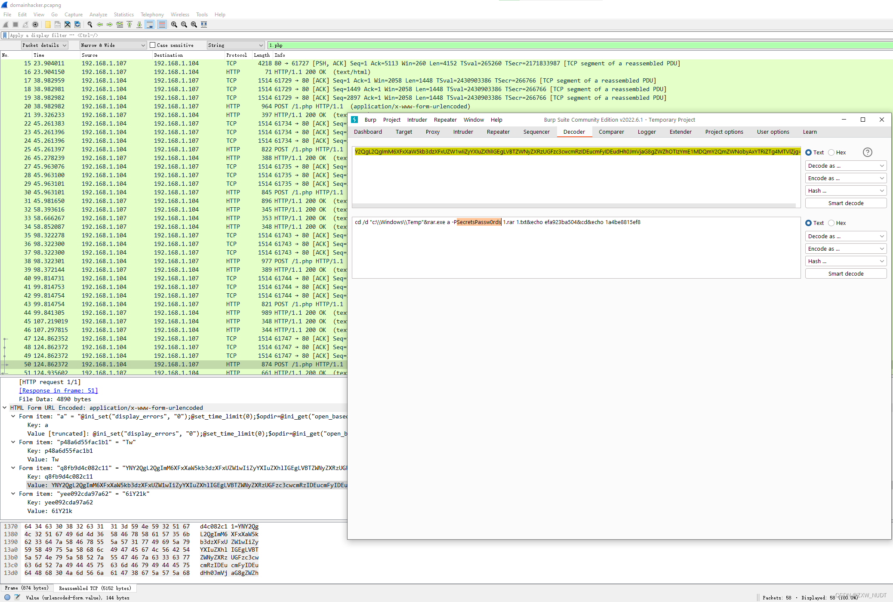Collapse HTML Form URL Encoded tree node
Screen dimensions: 893x602
[x=5, y=408]
